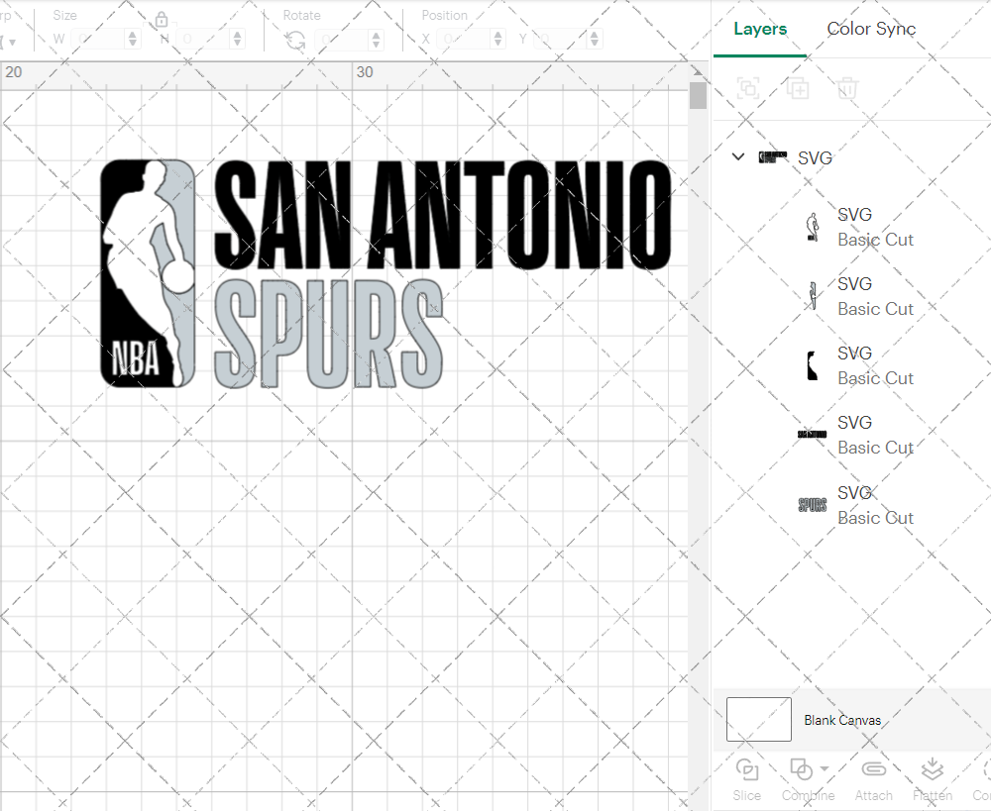Viewport: 991px width, 811px height.
Task: Click the Rotate icon
Action: pyautogui.click(x=295, y=41)
